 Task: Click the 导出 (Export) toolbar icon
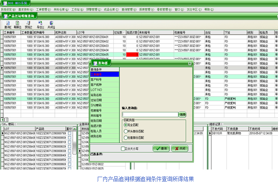click(x=40, y=25)
